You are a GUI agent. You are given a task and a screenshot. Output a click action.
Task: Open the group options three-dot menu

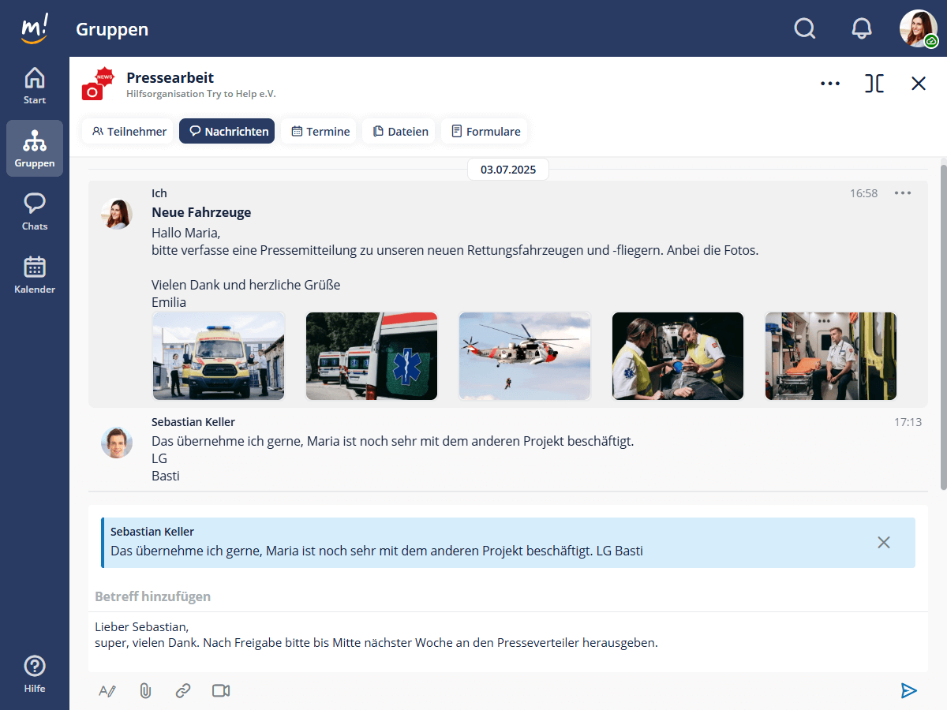coord(830,83)
